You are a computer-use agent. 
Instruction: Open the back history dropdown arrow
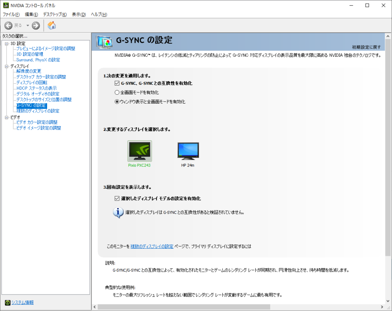(28, 25)
